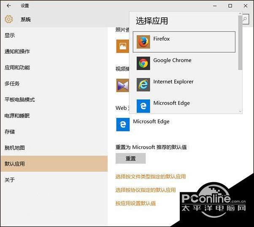254x227 pixels.
Task: Open the 存储 page
Action: coord(54,132)
